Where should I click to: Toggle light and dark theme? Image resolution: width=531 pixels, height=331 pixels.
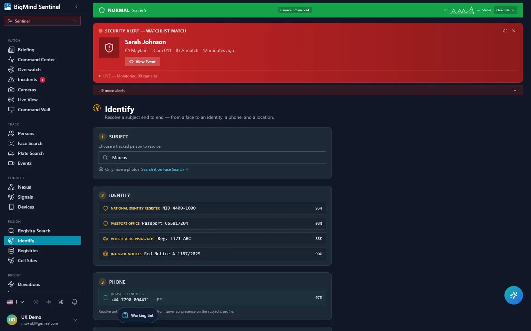click(36, 302)
